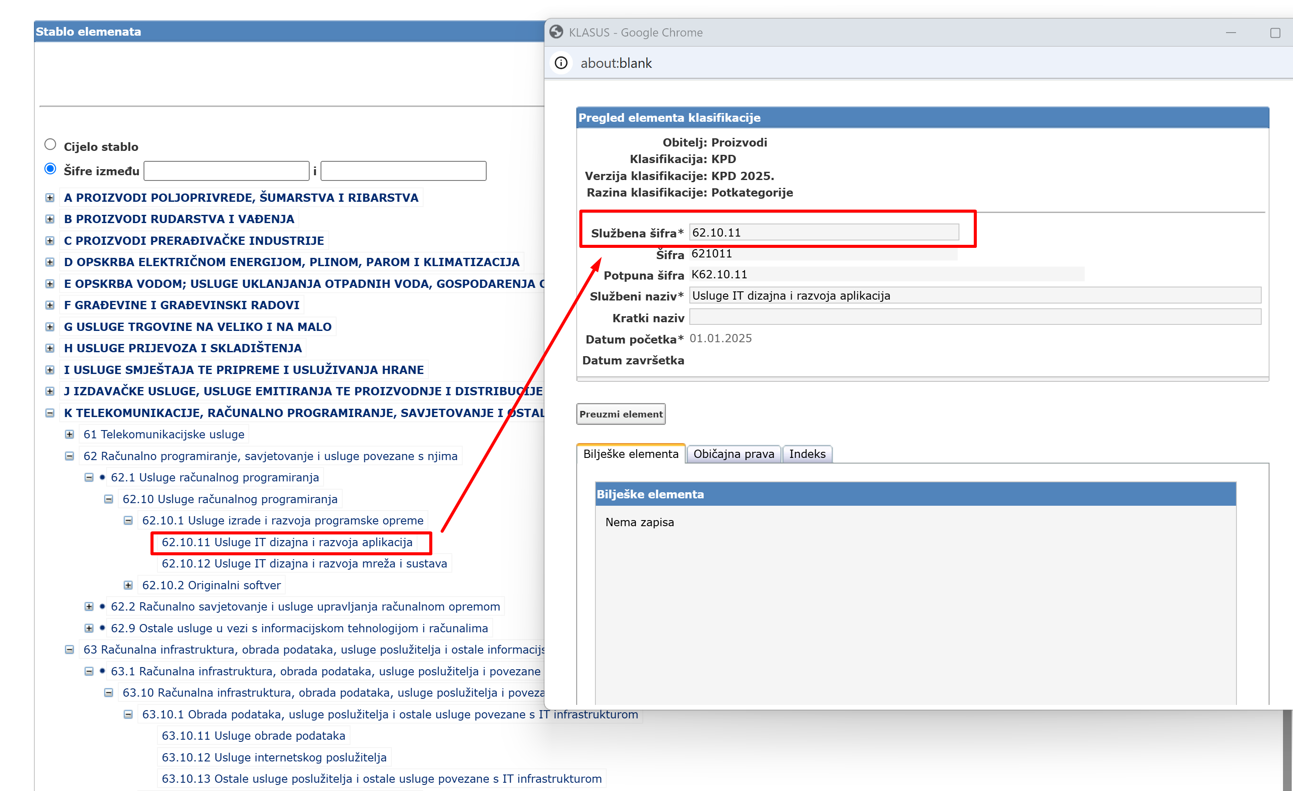Expand section G Usluge trgovine
1293x791 pixels.
coord(50,327)
